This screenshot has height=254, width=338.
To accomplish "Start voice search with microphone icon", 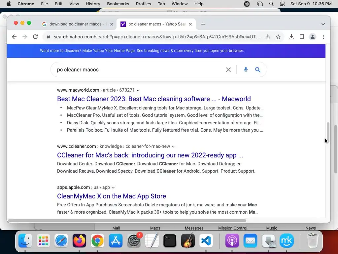I will pos(246,69).
